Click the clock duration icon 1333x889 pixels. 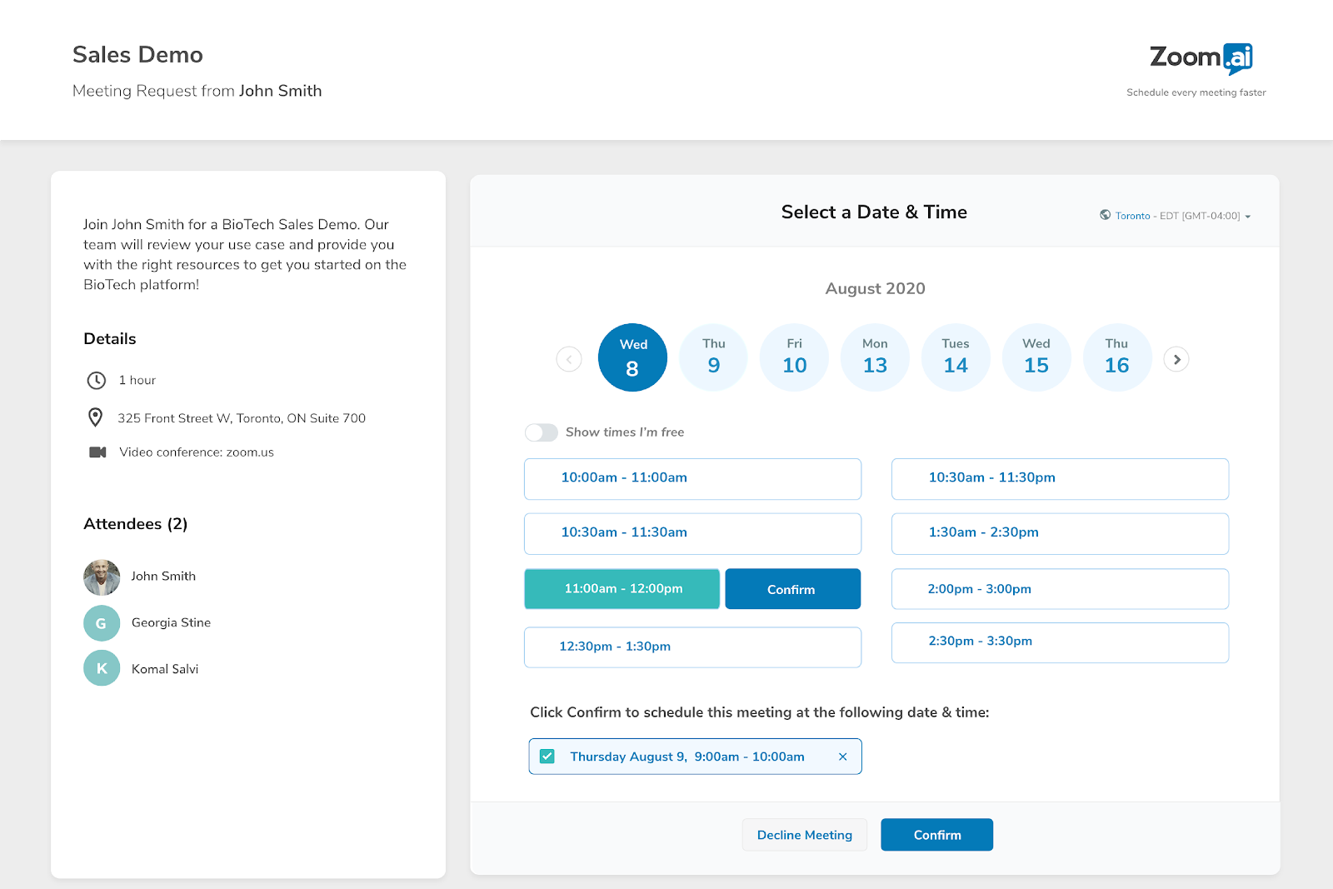(x=97, y=380)
